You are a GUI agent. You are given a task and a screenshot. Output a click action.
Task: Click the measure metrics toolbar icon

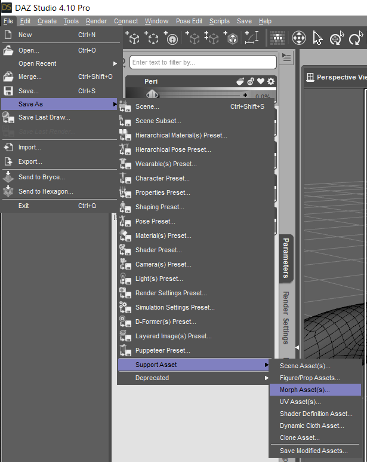[x=252, y=38]
